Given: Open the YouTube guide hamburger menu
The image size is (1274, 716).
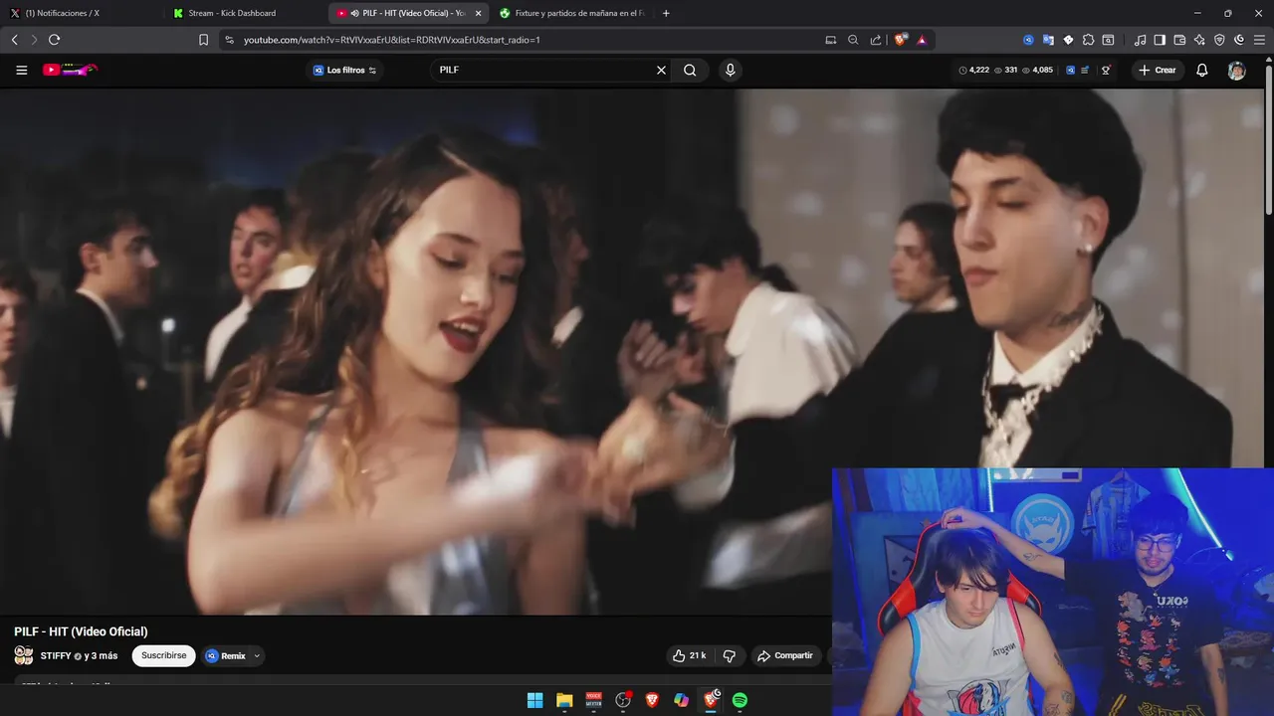Looking at the screenshot, I should 22,70.
